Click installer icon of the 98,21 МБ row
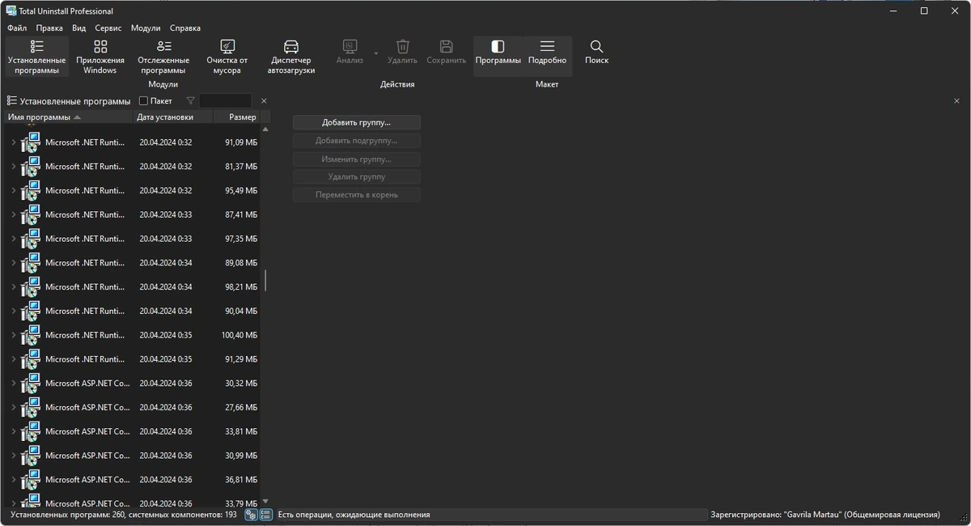 [31, 287]
